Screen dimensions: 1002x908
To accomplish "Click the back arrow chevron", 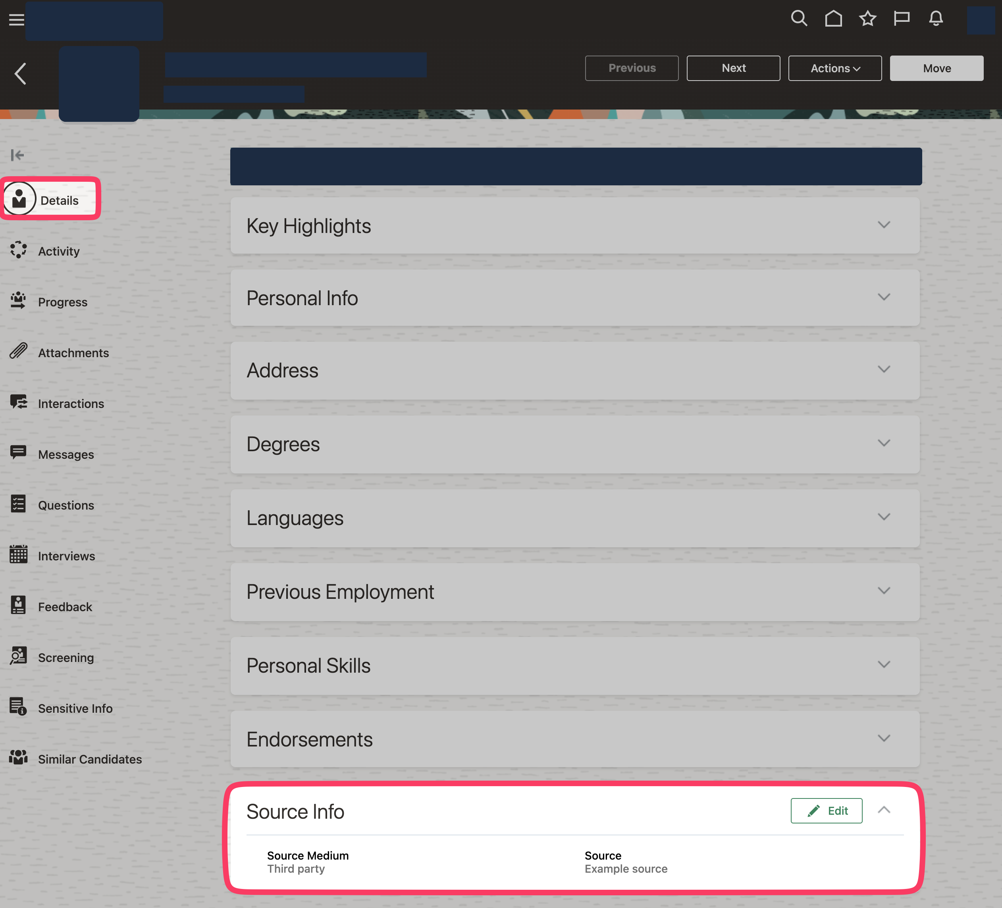I will click(20, 73).
